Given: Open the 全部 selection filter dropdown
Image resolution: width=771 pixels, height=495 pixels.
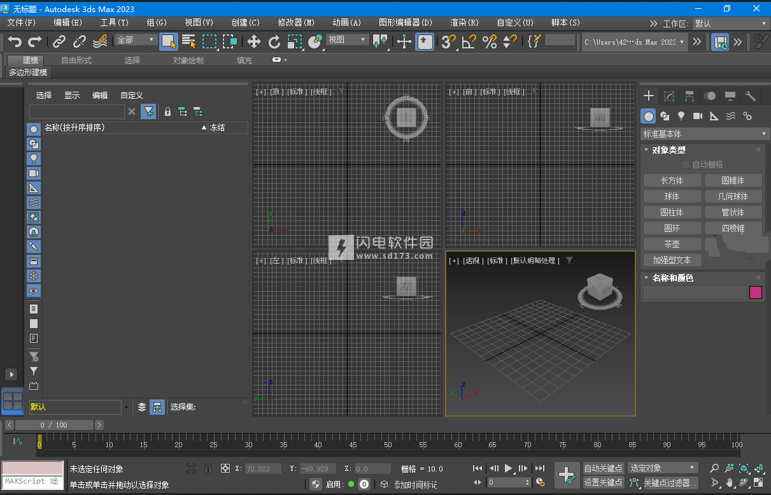Looking at the screenshot, I should [136, 39].
